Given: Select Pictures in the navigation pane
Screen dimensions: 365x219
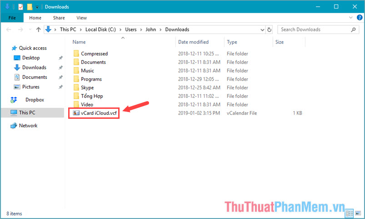Looking at the screenshot, I should click(x=31, y=87).
